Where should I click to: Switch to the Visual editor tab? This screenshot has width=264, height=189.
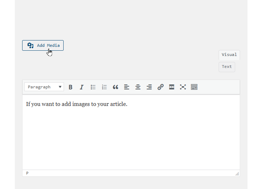click(x=229, y=55)
